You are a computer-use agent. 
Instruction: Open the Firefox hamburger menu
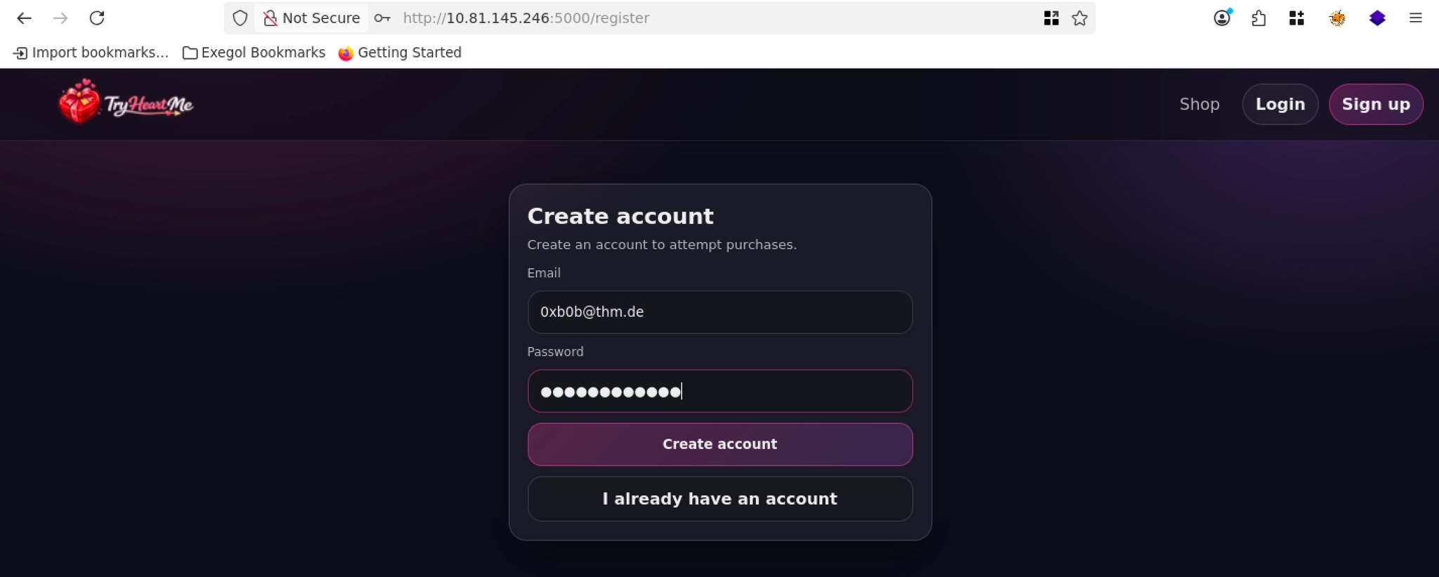(x=1415, y=18)
